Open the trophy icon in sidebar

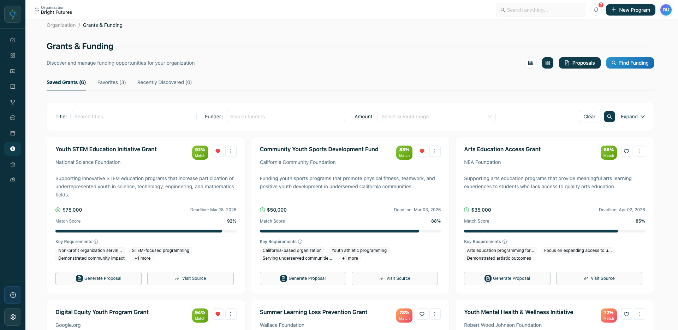[13, 102]
